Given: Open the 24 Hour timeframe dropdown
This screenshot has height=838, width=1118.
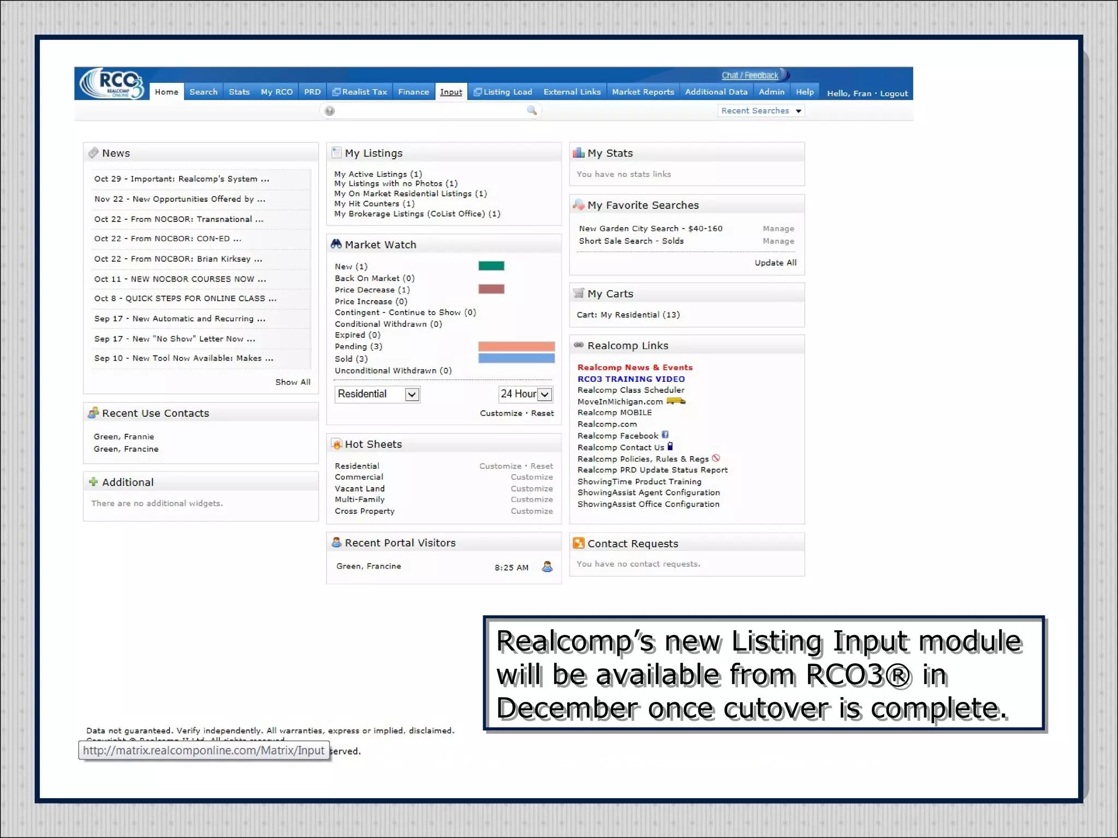Looking at the screenshot, I should click(526, 394).
